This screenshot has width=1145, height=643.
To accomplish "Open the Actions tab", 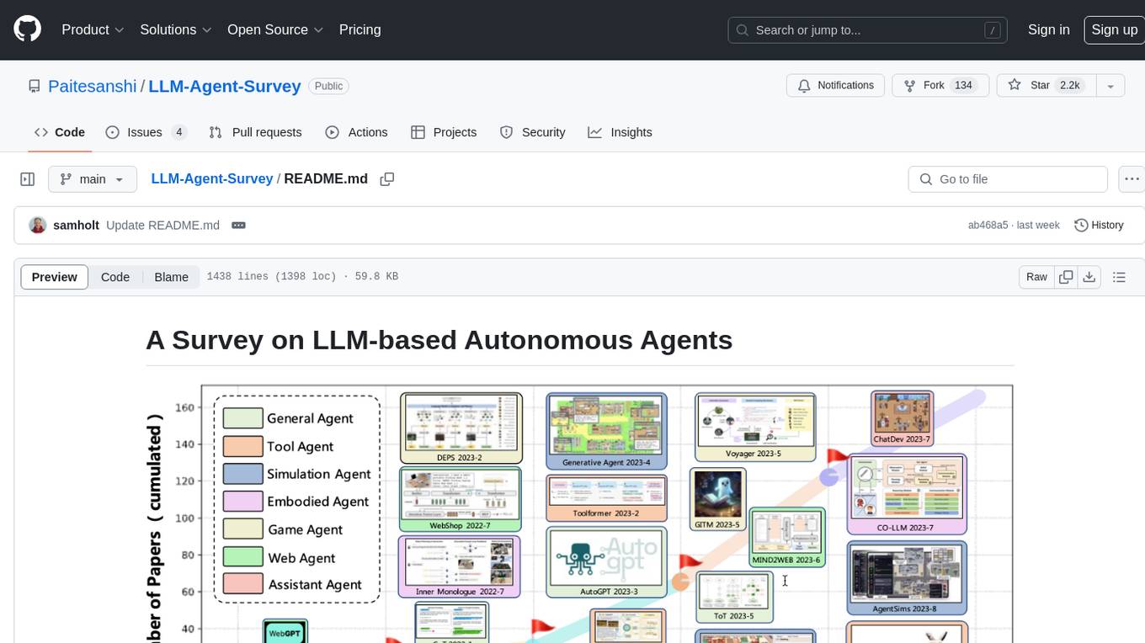I will coord(356,132).
